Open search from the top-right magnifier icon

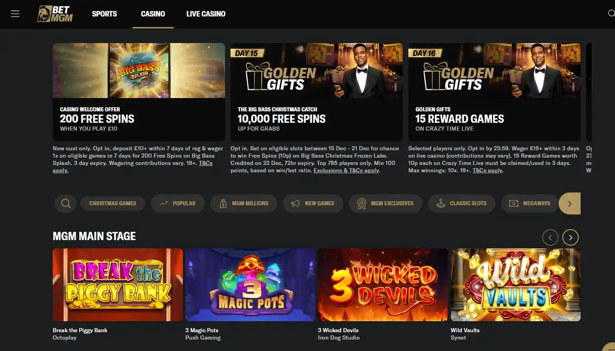pyautogui.click(x=611, y=14)
